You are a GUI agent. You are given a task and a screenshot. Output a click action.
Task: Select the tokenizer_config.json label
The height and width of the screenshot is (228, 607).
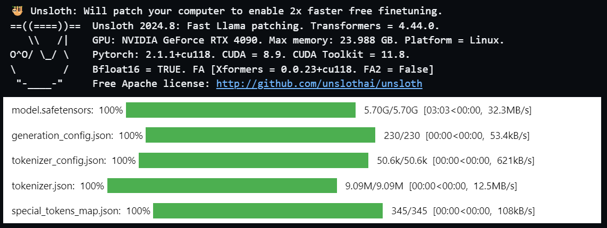tap(59, 161)
